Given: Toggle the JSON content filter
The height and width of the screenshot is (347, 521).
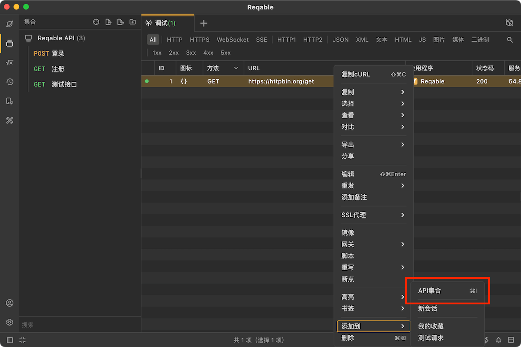Looking at the screenshot, I should click(x=340, y=40).
